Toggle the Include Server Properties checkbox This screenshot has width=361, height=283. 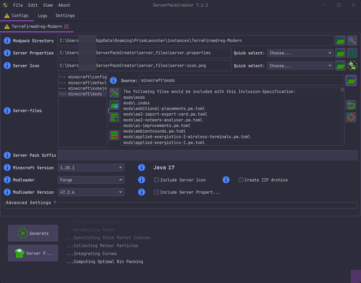pos(157,192)
